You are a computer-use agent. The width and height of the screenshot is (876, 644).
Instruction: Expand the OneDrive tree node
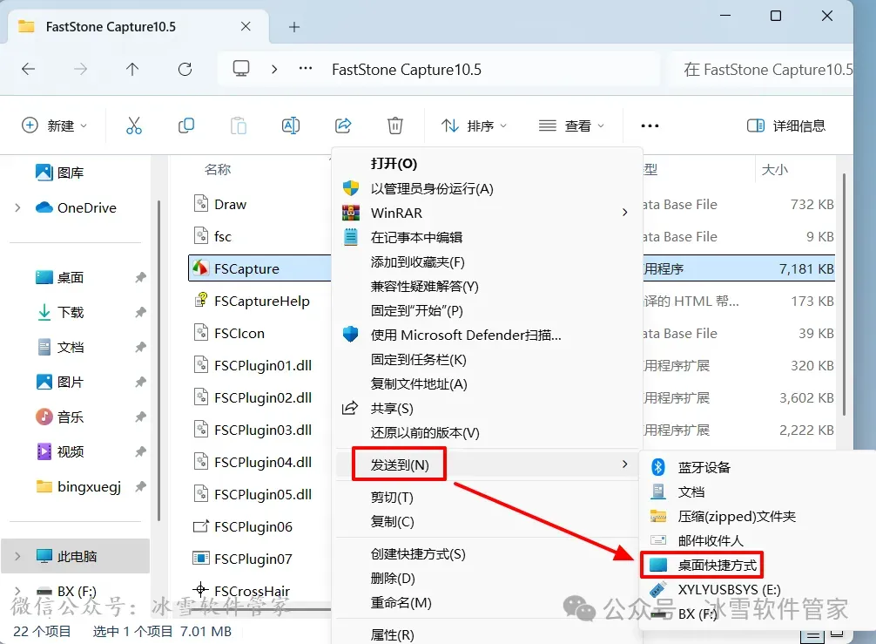click(x=18, y=208)
